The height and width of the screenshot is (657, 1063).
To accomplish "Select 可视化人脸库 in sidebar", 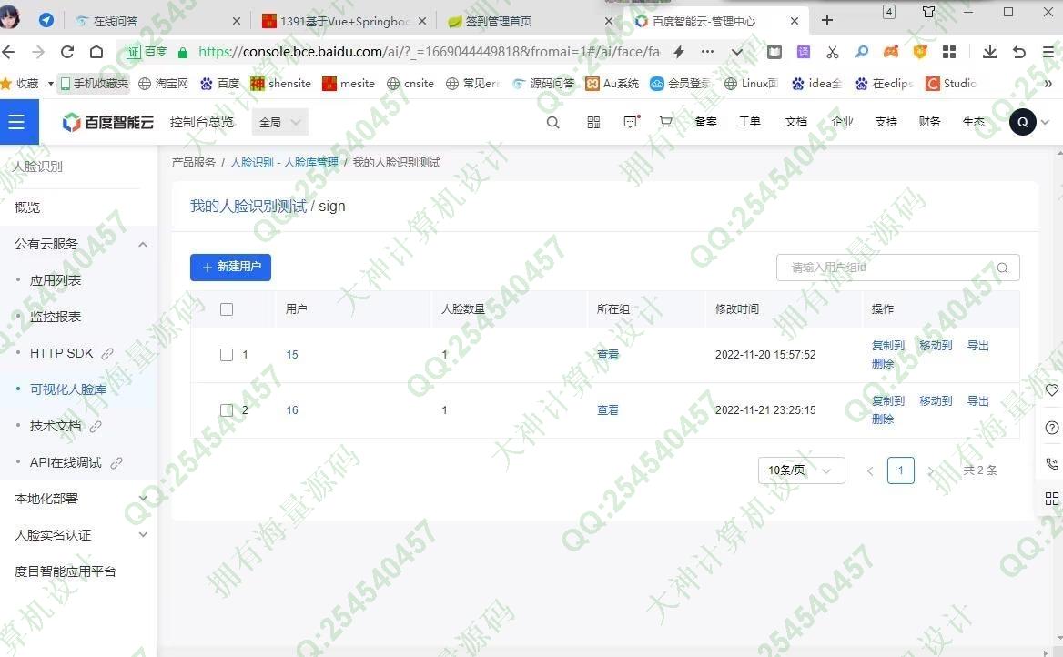I will click(x=68, y=389).
